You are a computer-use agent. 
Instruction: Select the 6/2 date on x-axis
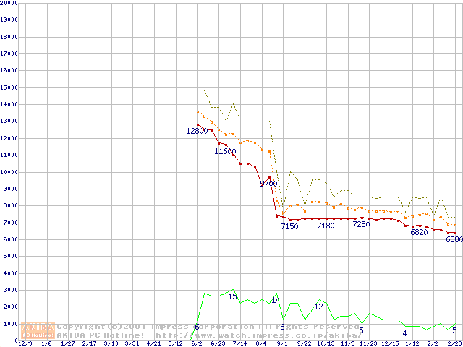[197, 343]
